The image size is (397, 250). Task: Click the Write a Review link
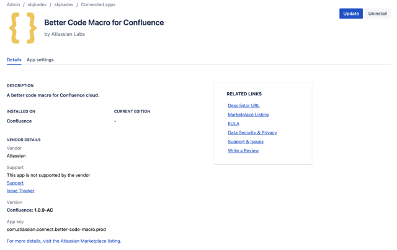tap(243, 150)
